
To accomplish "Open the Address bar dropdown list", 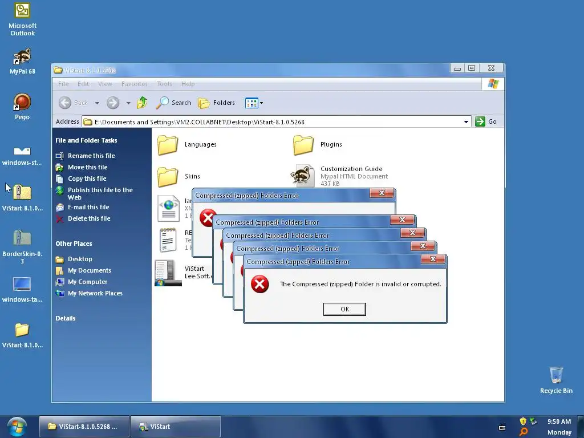I will click(x=466, y=122).
